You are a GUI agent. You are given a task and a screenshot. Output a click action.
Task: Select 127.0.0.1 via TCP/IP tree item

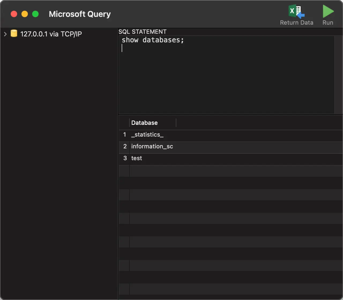(x=51, y=34)
